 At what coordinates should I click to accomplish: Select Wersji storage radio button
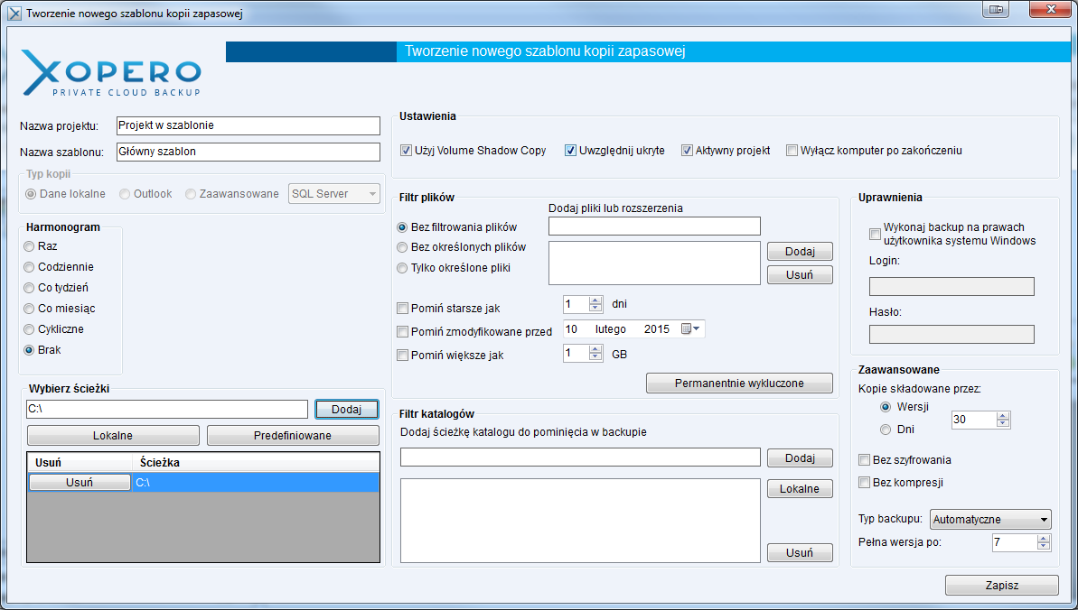(886, 407)
